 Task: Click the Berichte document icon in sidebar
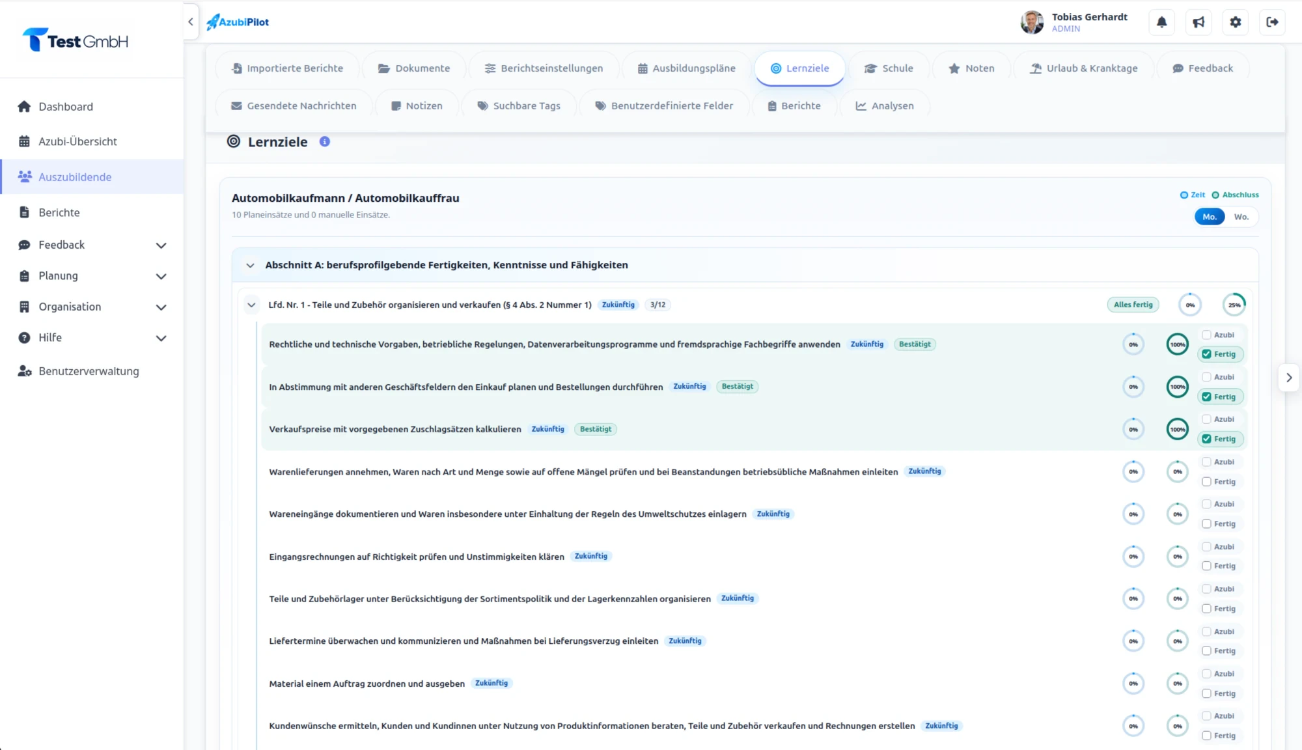(x=24, y=212)
